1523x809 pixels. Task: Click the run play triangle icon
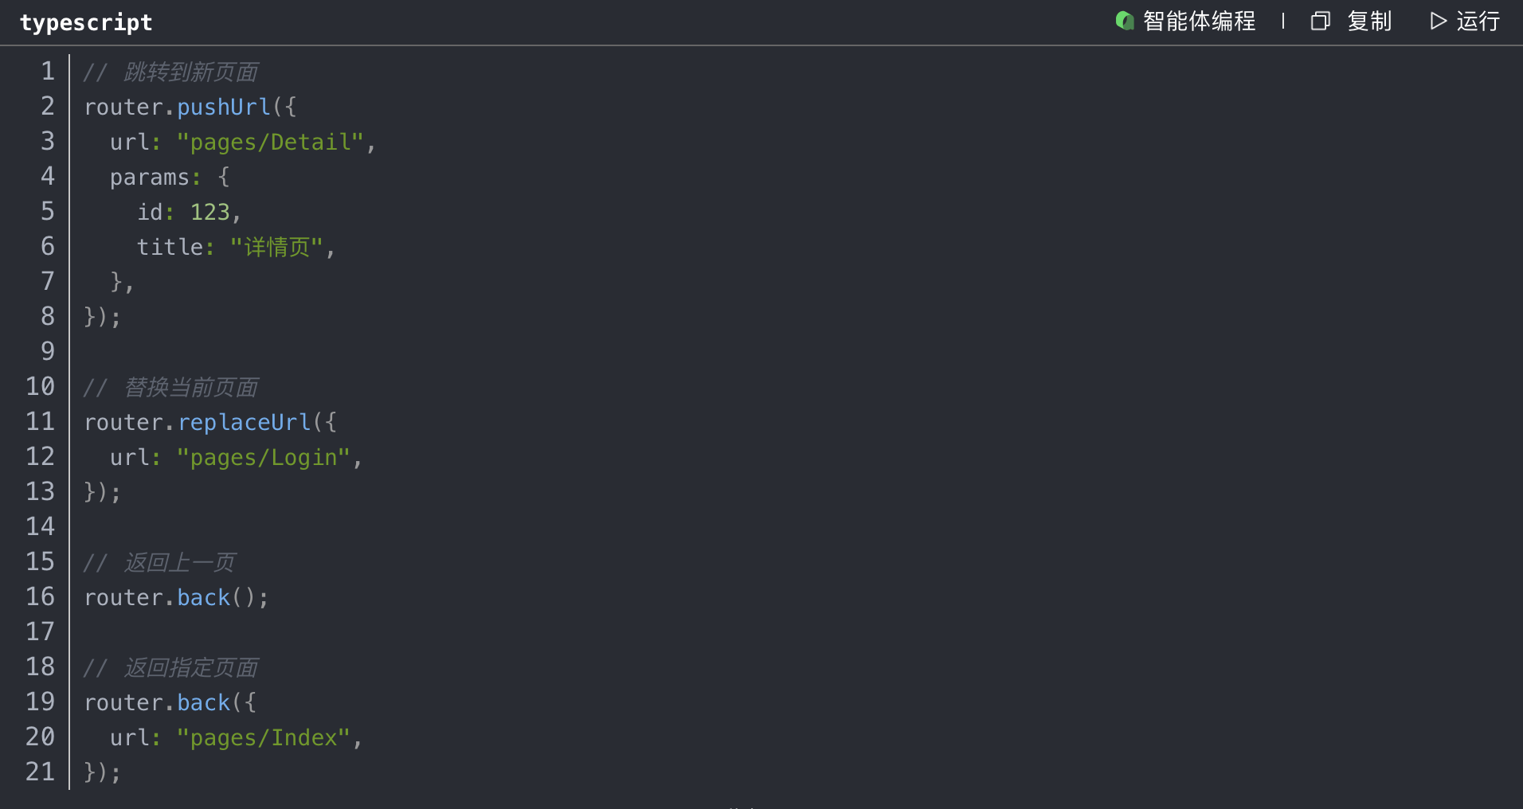tap(1438, 21)
